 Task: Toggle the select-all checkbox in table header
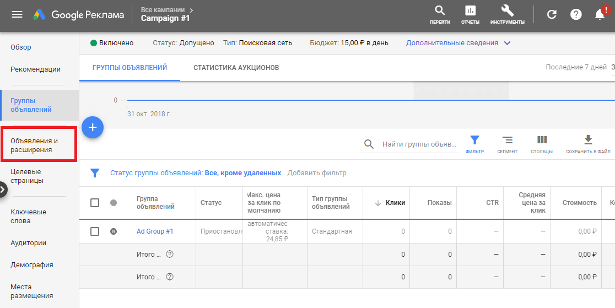[x=95, y=203]
